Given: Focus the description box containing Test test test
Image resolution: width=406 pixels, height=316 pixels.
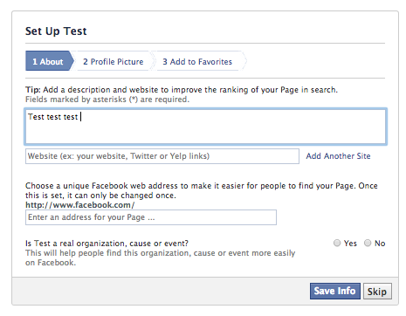Looking at the screenshot, I should tap(206, 127).
